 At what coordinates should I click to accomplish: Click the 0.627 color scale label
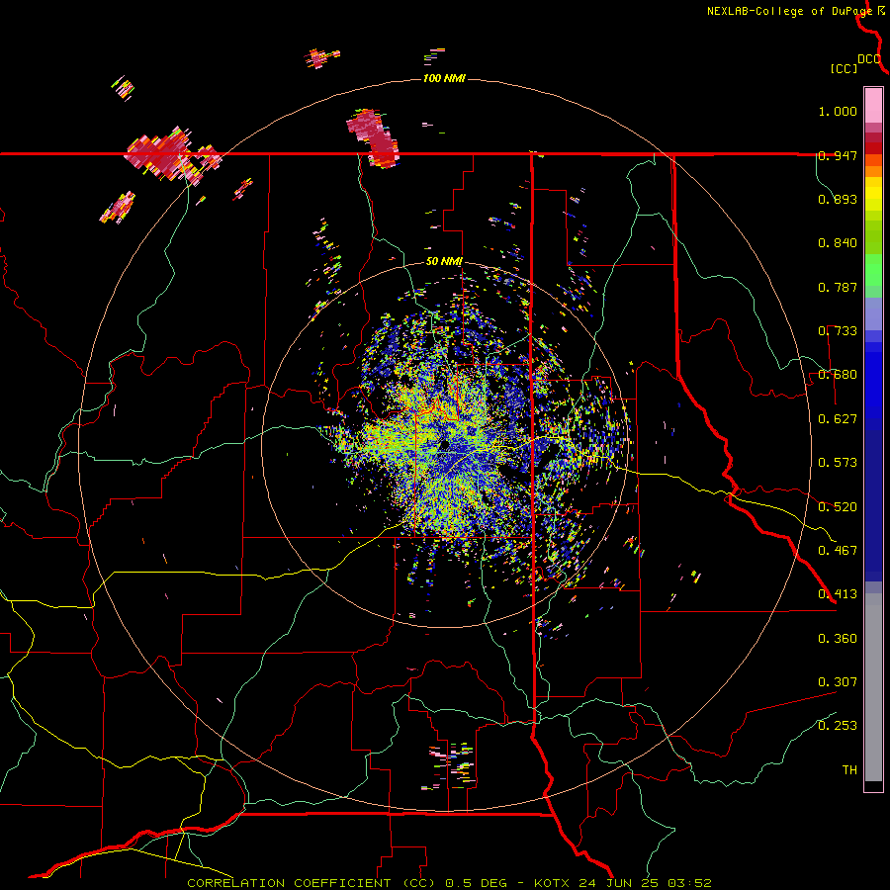pyautogui.click(x=838, y=419)
